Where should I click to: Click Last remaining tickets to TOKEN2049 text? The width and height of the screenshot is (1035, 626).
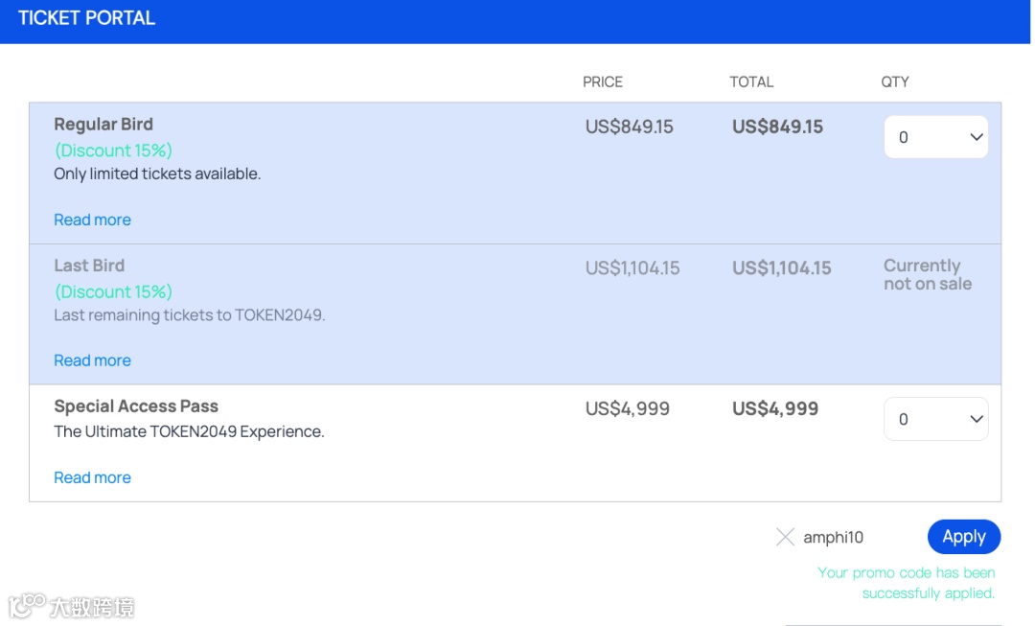pos(190,315)
